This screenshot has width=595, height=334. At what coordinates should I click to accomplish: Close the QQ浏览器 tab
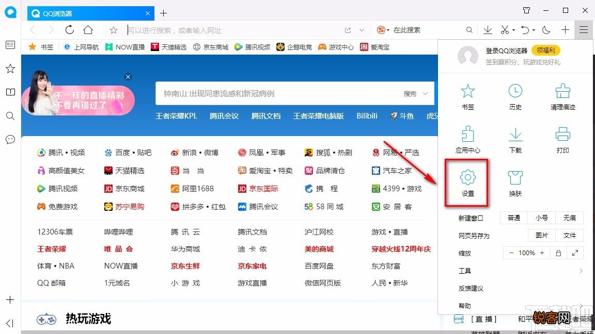[x=148, y=13]
